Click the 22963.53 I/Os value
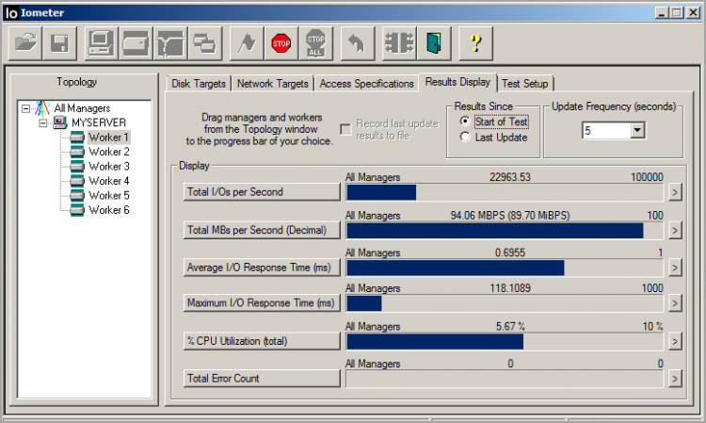The width and height of the screenshot is (706, 423). [510, 177]
